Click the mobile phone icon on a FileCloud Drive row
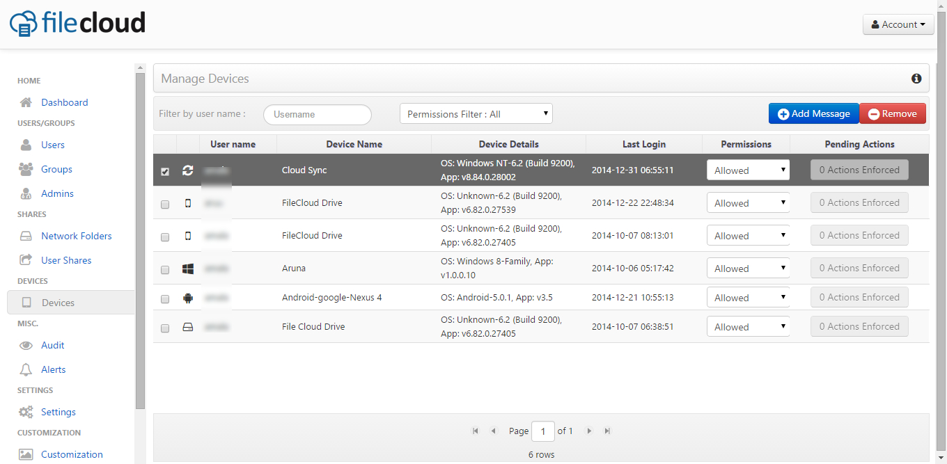The image size is (947, 464). click(x=187, y=203)
